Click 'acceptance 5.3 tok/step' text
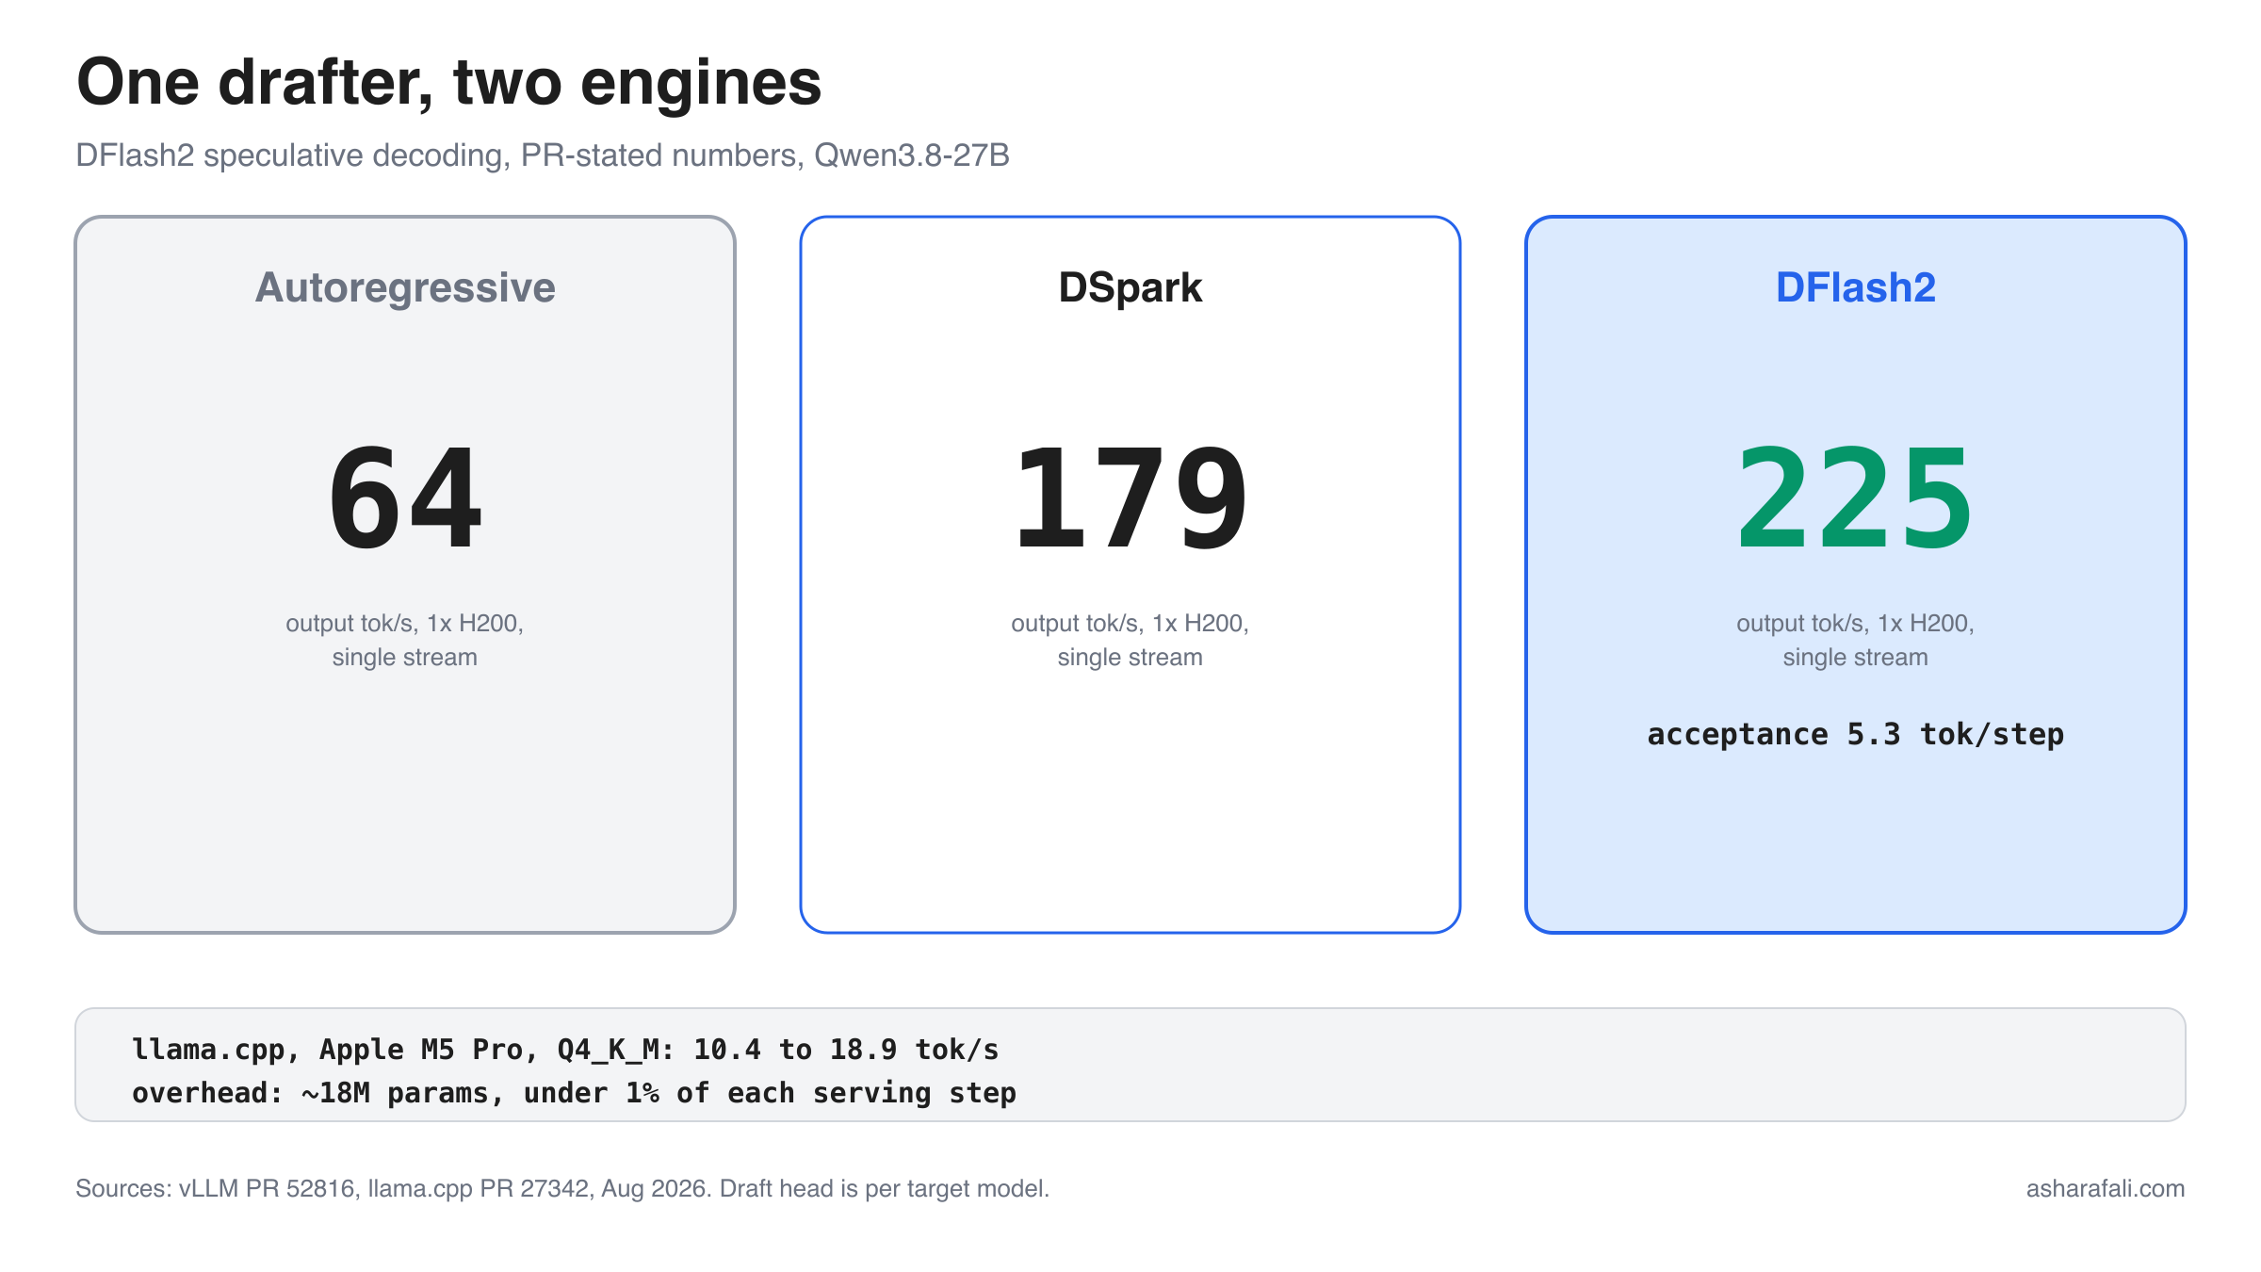The height and width of the screenshot is (1272, 2261). point(1856,734)
